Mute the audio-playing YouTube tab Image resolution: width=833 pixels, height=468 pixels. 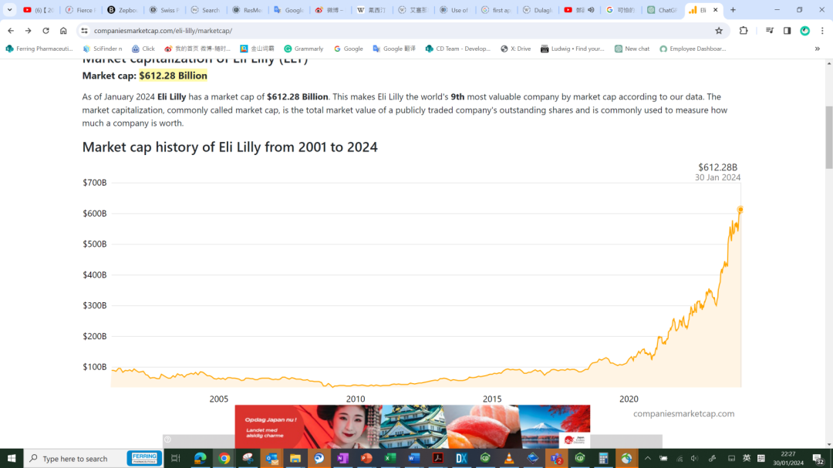point(591,9)
